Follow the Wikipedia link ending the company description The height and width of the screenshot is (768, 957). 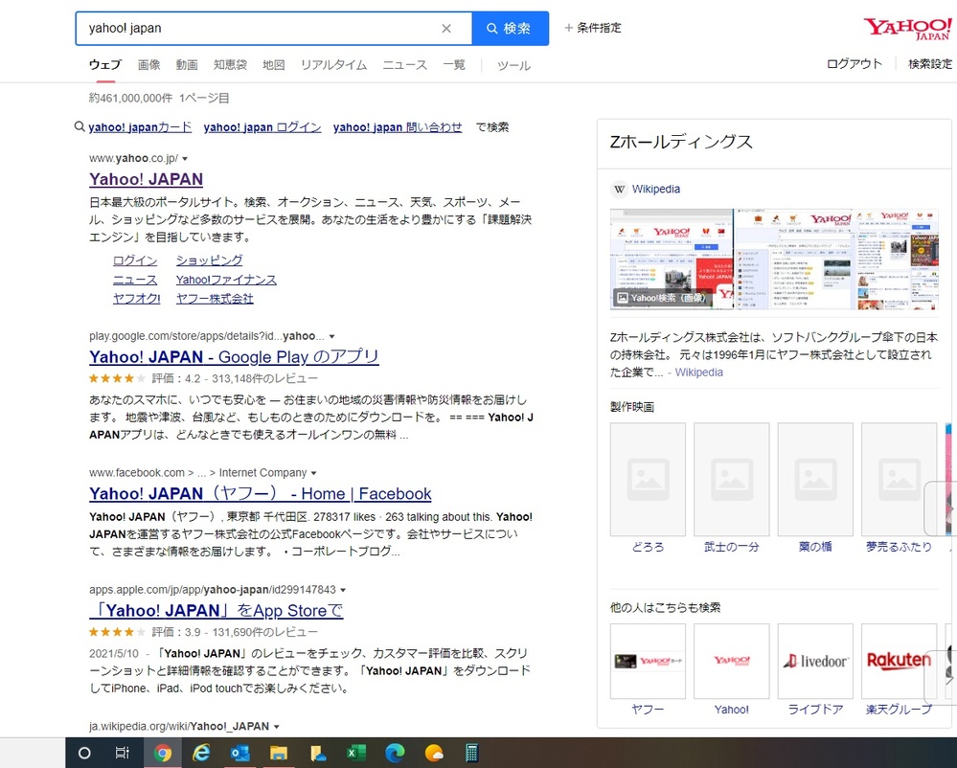[x=698, y=373]
